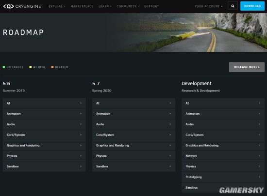The width and height of the screenshot is (267, 196).
Task: Click the green On Target legend square
Action: [4, 67]
